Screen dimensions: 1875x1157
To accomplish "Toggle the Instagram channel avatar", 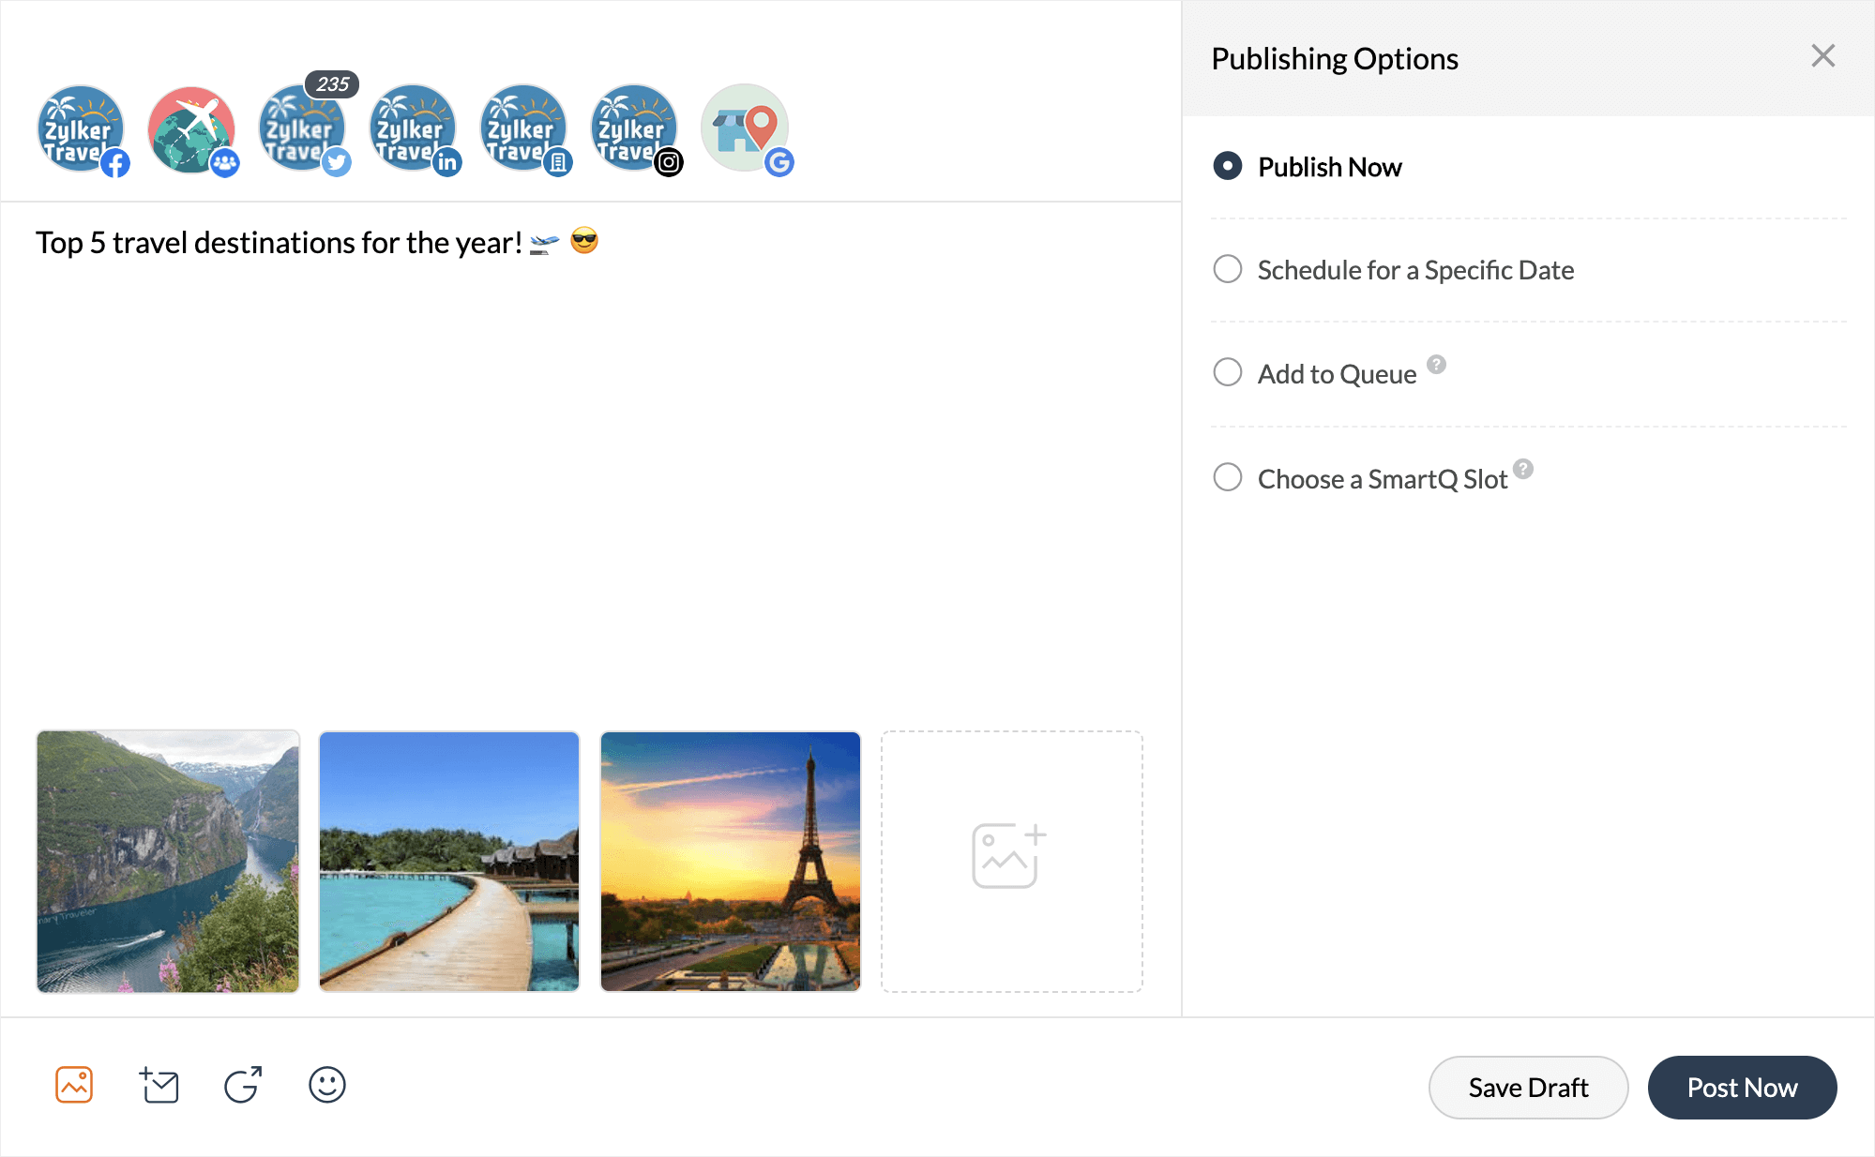I will coord(634,129).
